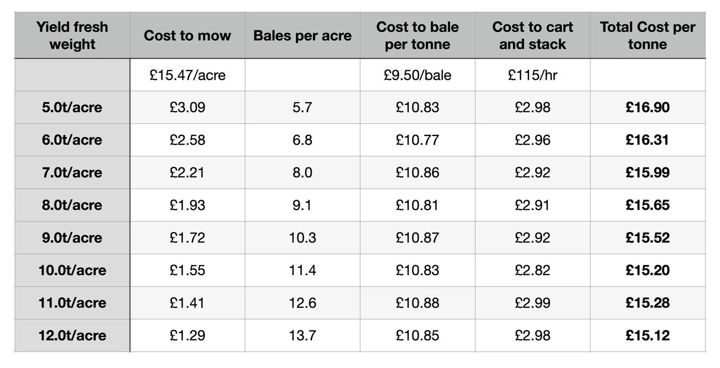Click the 12.6 bales per acre cell
Viewport: 720px width, 368px height.
[x=302, y=303]
